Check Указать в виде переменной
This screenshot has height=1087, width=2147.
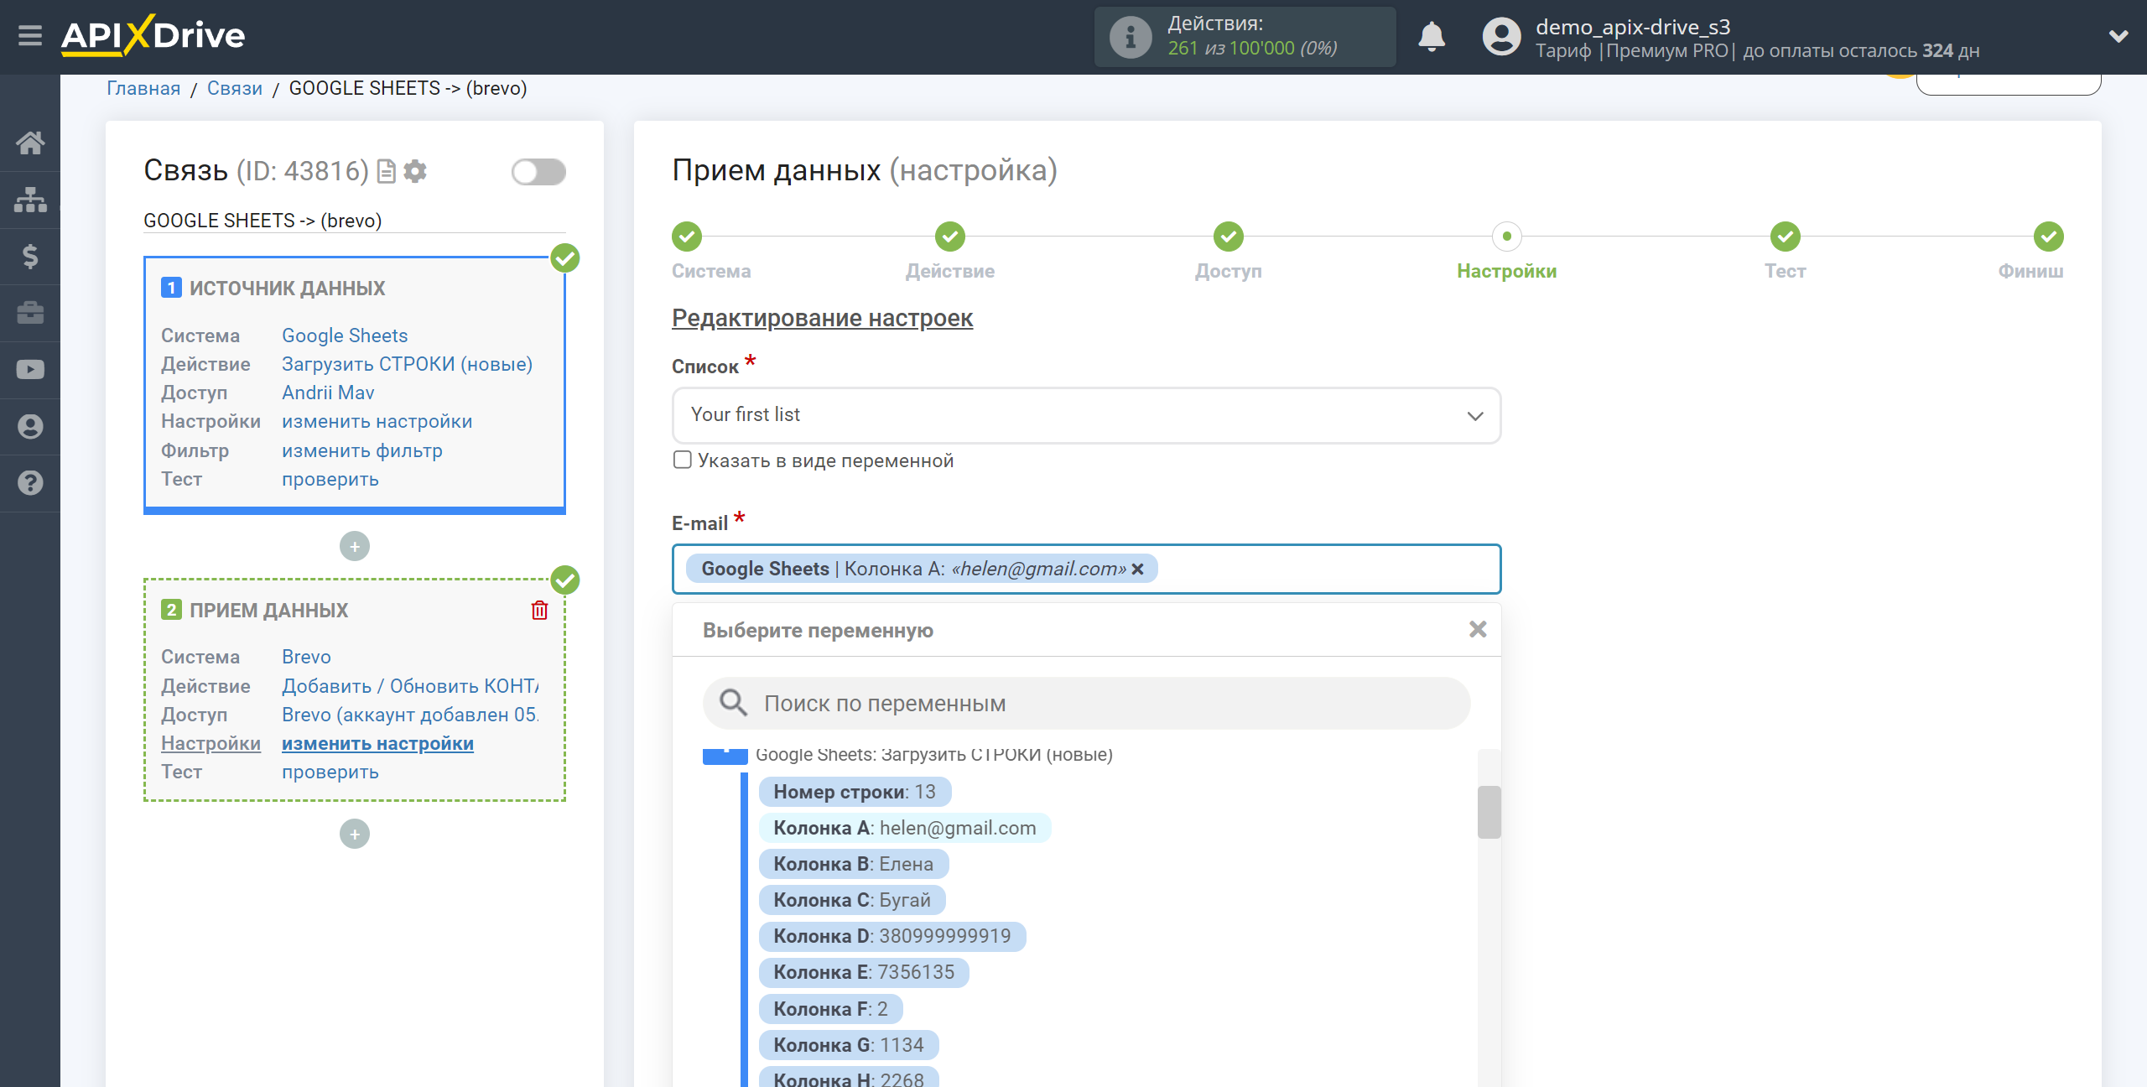[x=683, y=460]
